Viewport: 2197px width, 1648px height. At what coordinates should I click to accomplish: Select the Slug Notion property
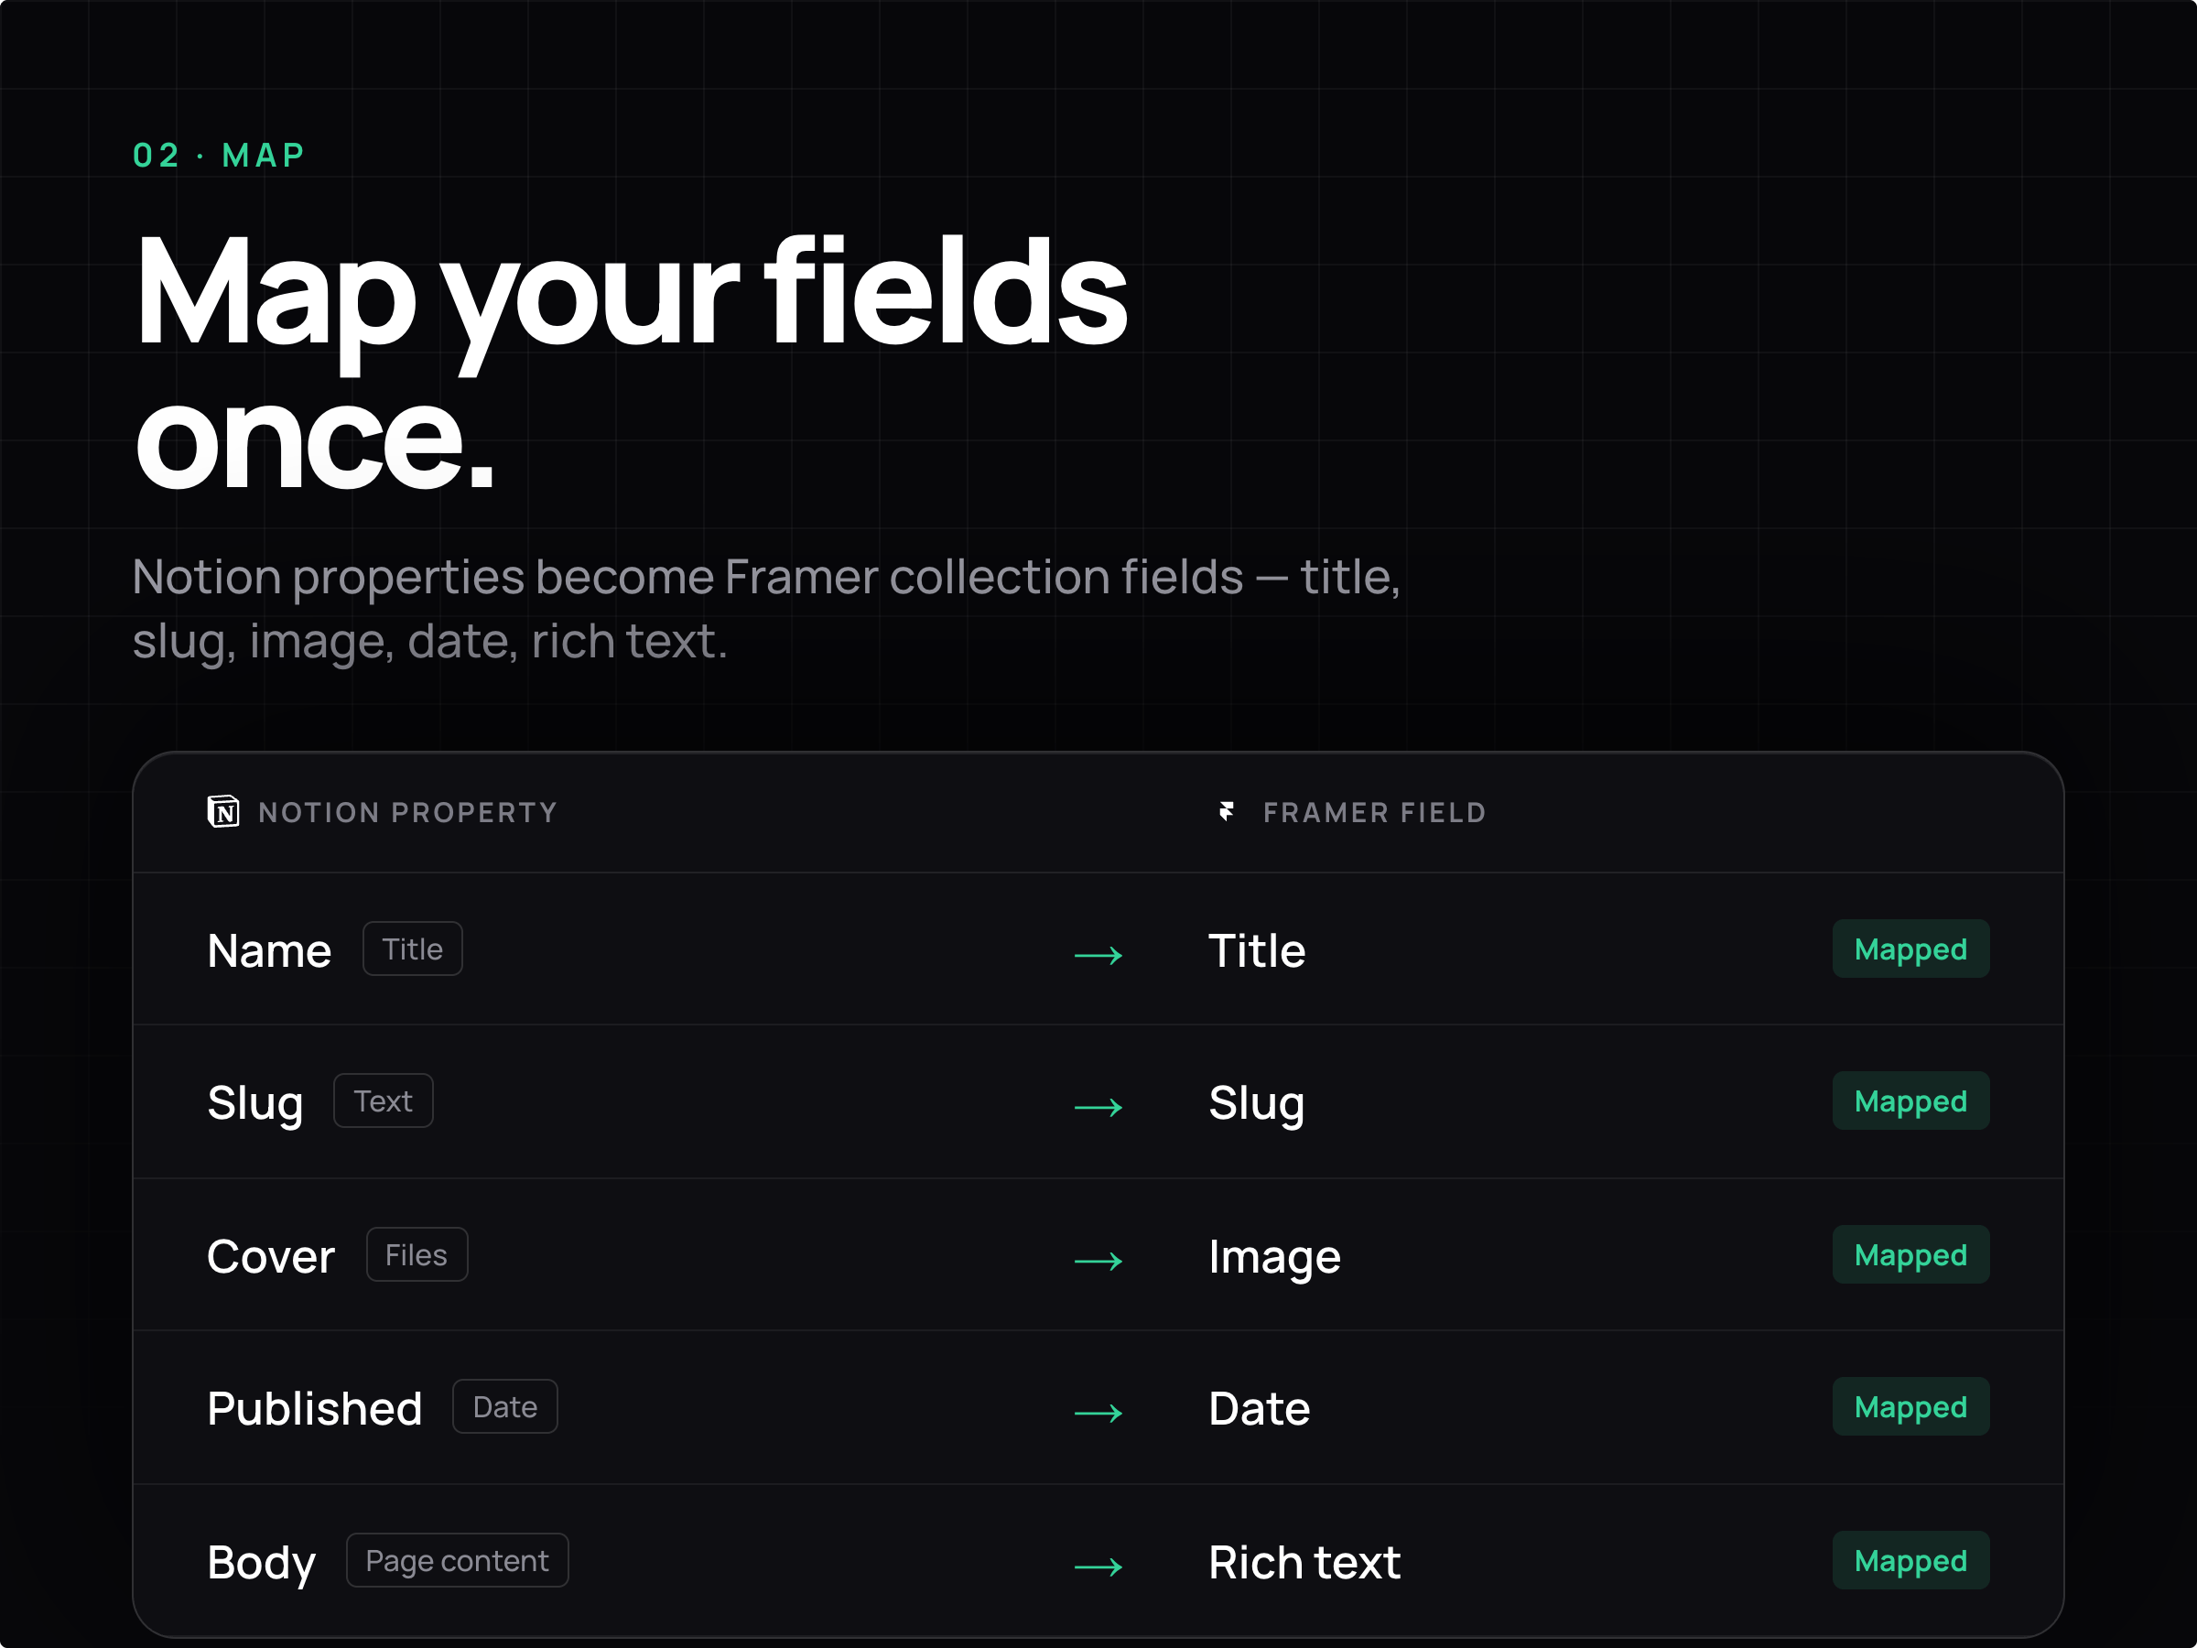pyautogui.click(x=255, y=1103)
